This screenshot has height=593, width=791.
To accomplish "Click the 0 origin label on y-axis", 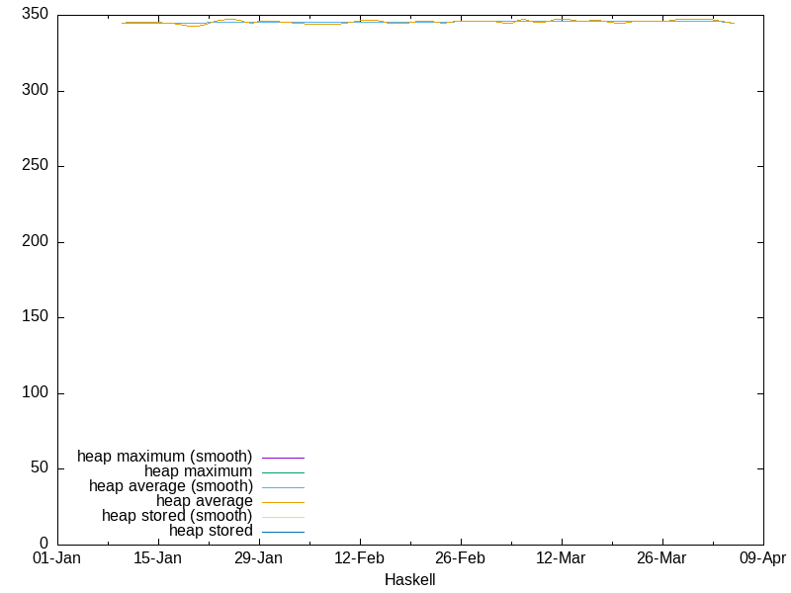I will tap(44, 544).
